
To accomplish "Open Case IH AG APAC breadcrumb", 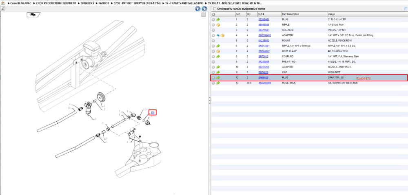I will pos(21,3).
